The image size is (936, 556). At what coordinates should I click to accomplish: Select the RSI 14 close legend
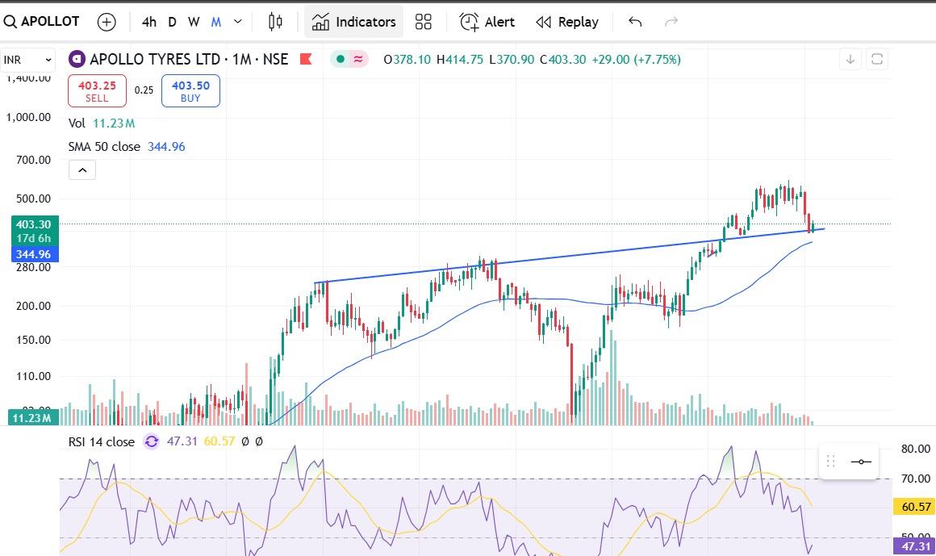click(102, 442)
